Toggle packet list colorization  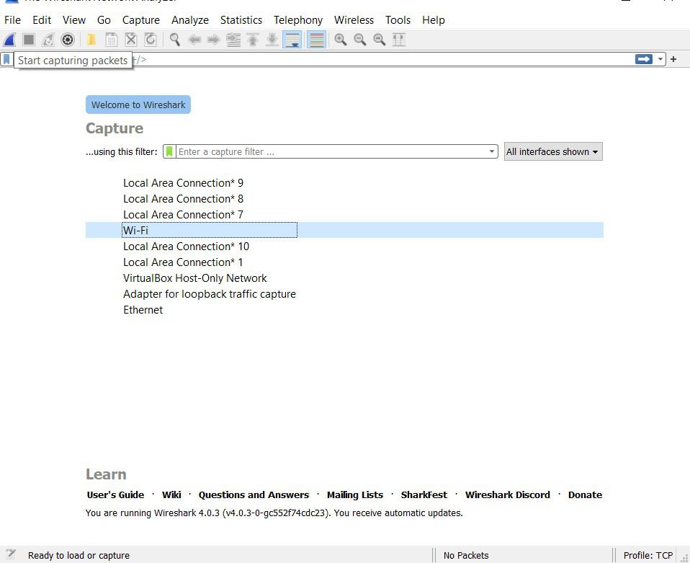tap(316, 40)
